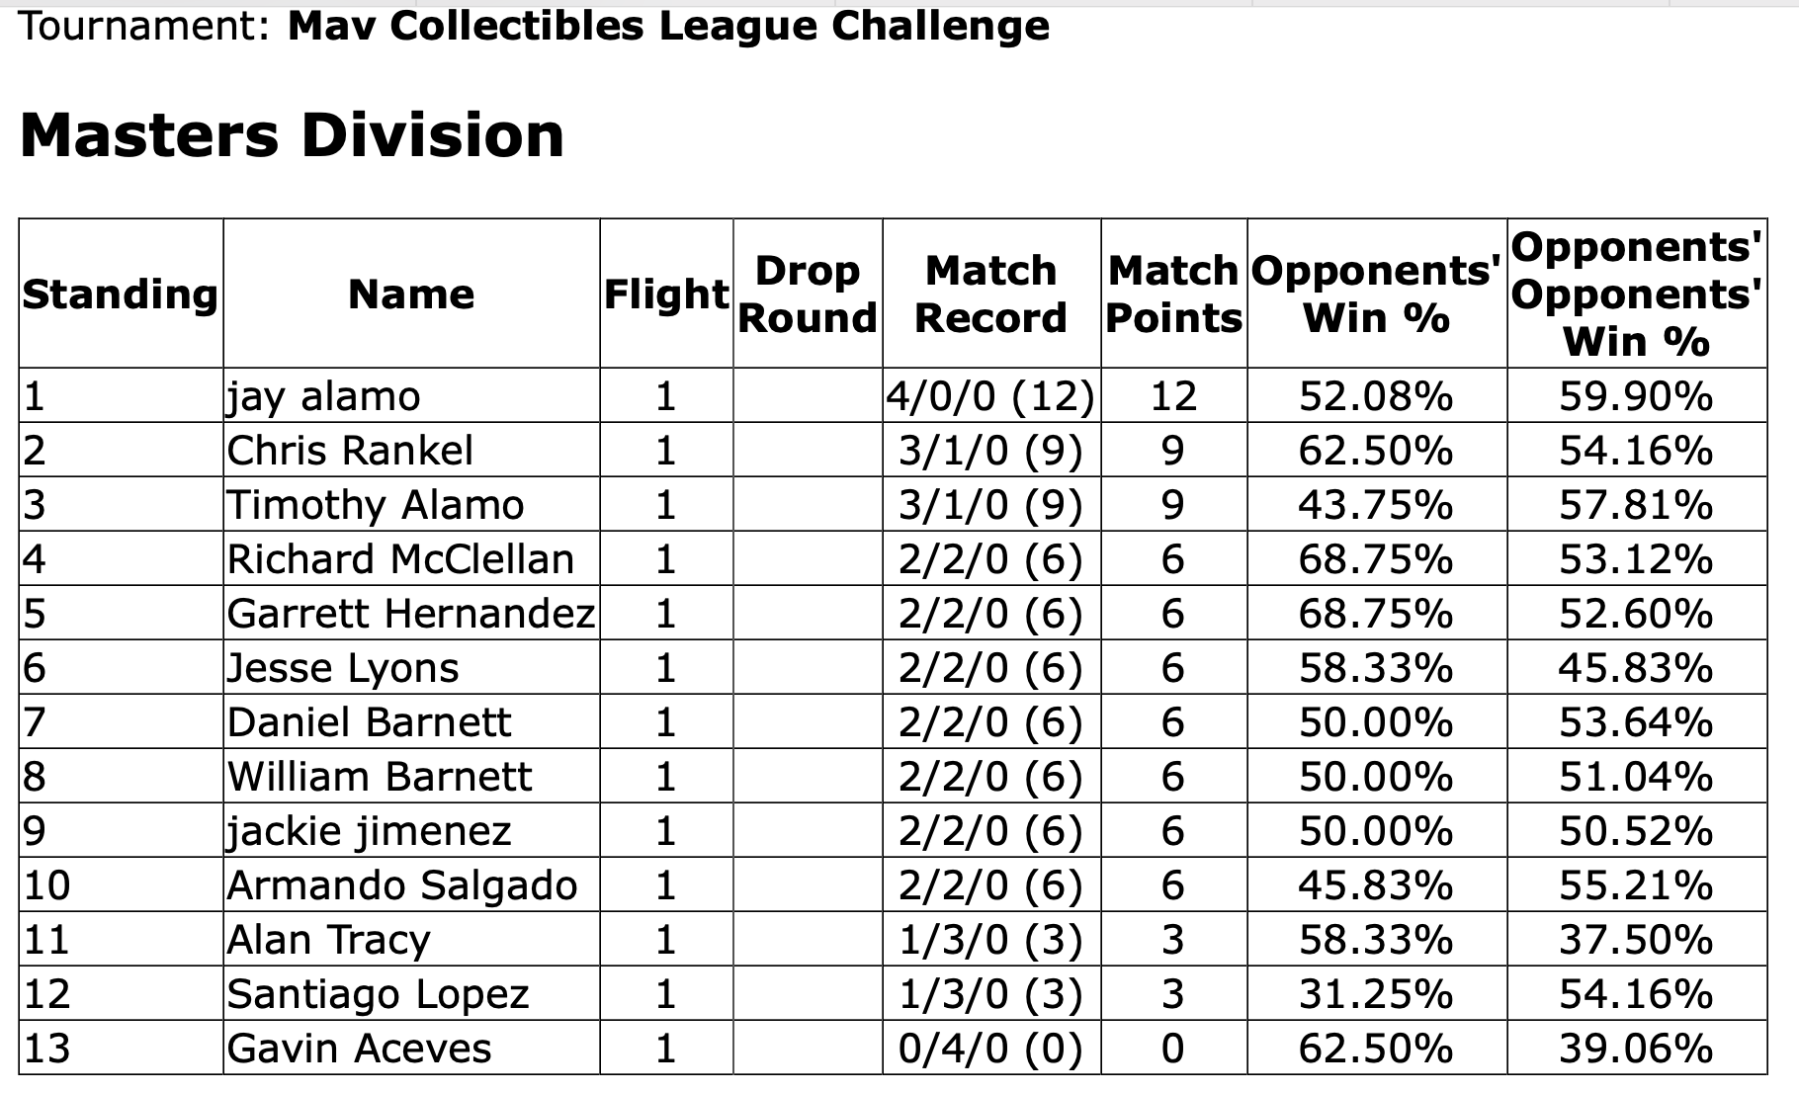Click the Flight column header
Image resolution: width=1799 pixels, height=1093 pixels.
click(x=666, y=294)
